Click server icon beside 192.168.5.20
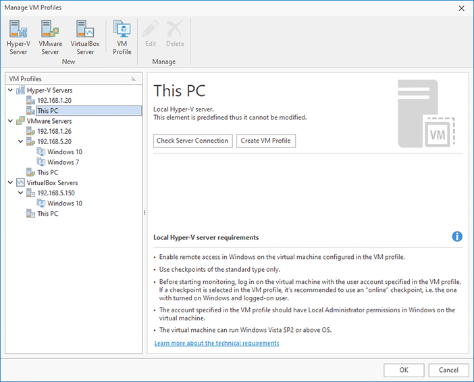 (x=30, y=141)
